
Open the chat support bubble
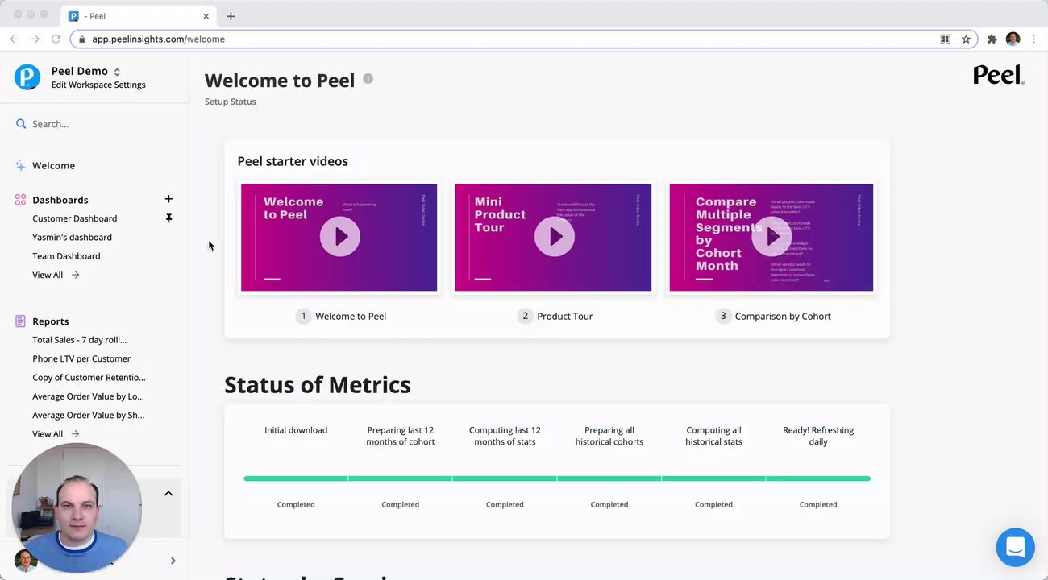(1015, 548)
